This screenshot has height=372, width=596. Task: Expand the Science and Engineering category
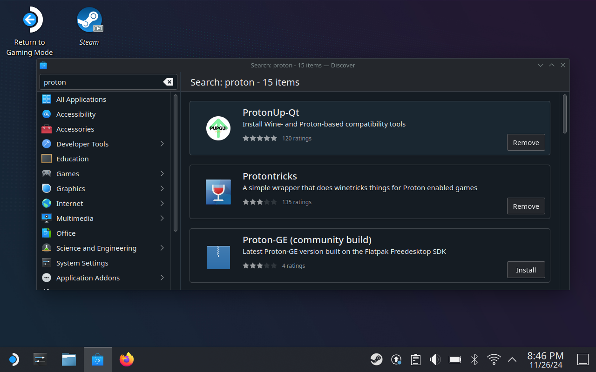(162, 248)
